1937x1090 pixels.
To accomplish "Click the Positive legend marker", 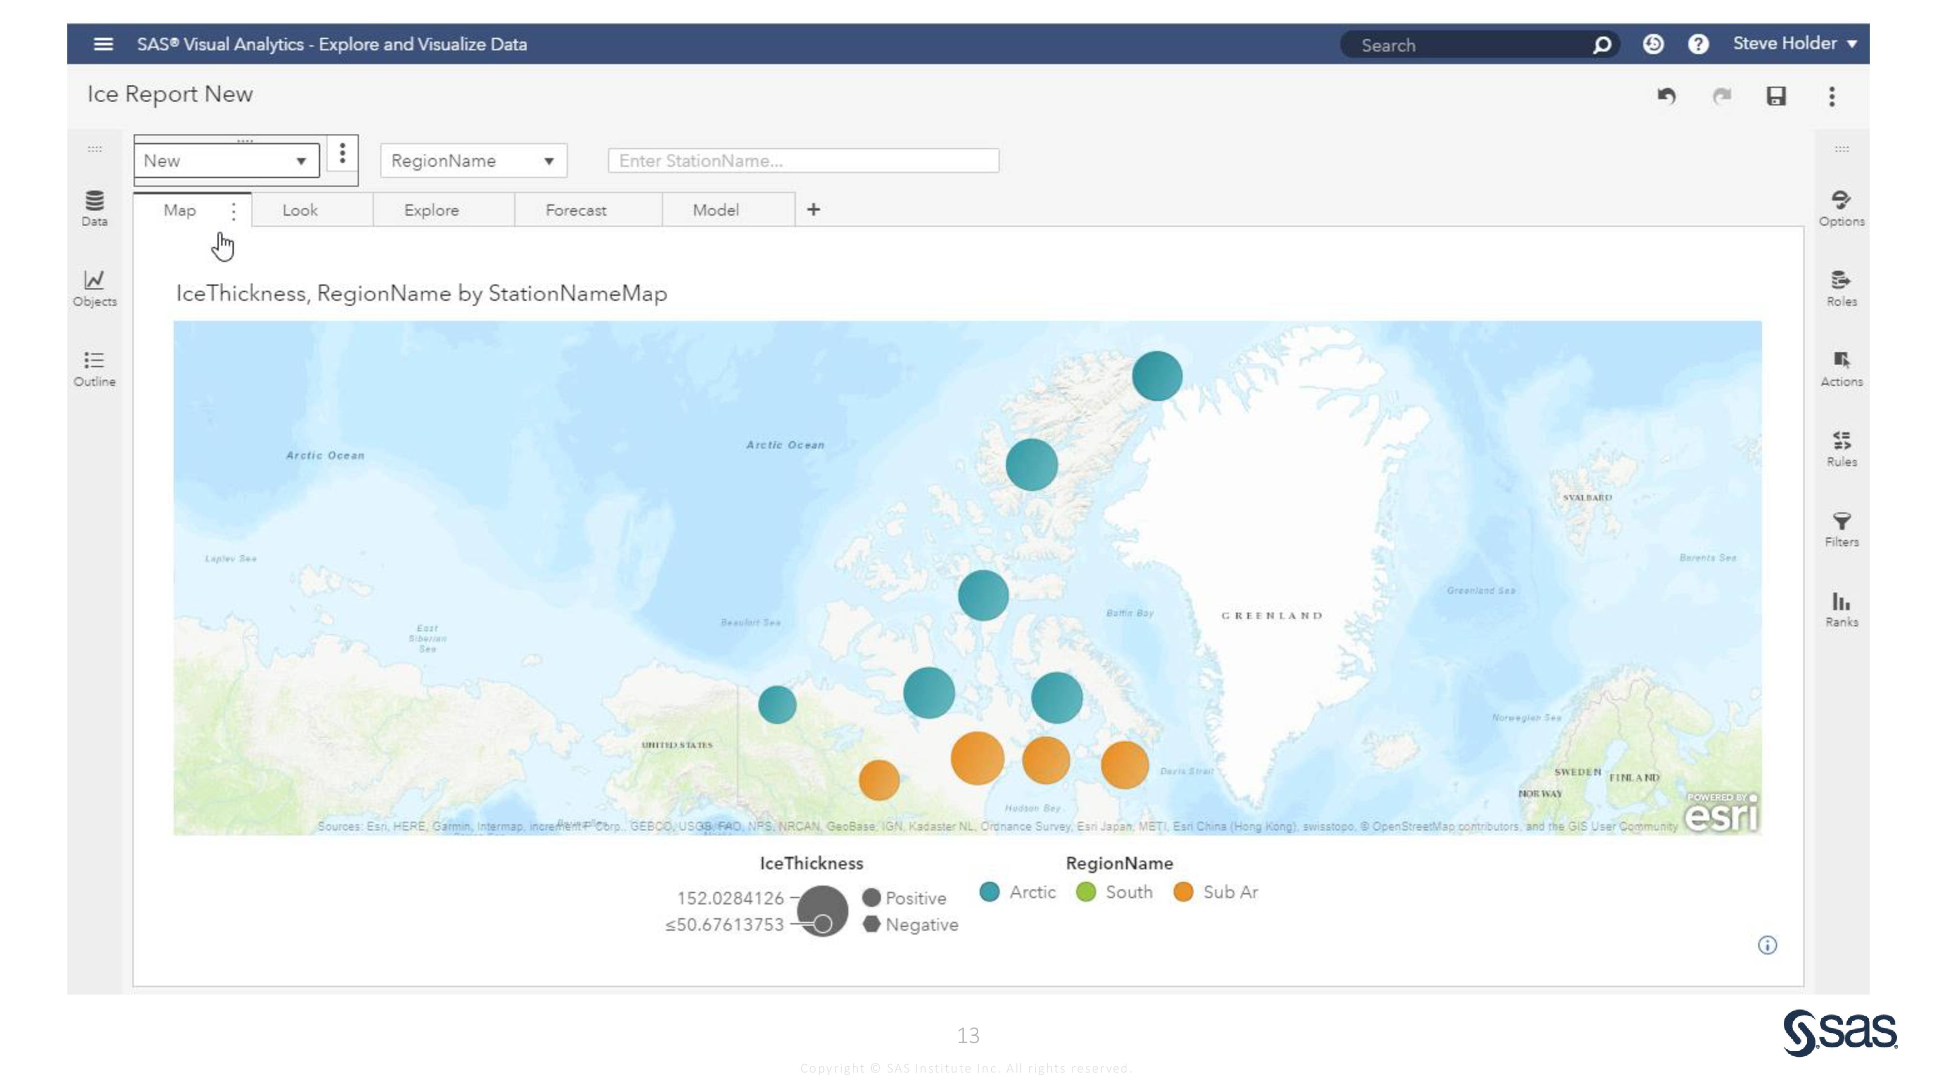I will (872, 897).
